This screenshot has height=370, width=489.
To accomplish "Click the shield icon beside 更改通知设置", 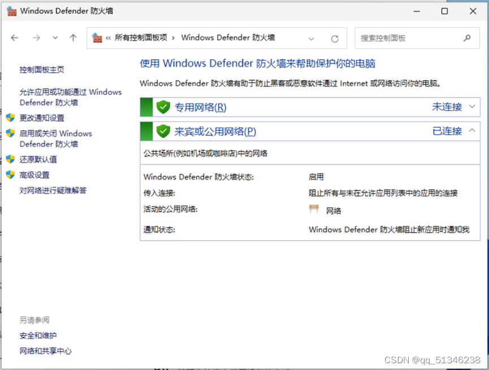I will click(10, 117).
